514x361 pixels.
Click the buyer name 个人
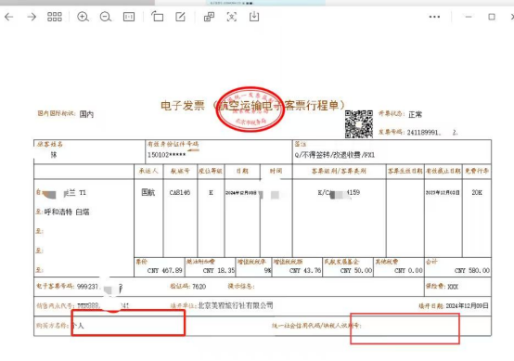coord(78,326)
